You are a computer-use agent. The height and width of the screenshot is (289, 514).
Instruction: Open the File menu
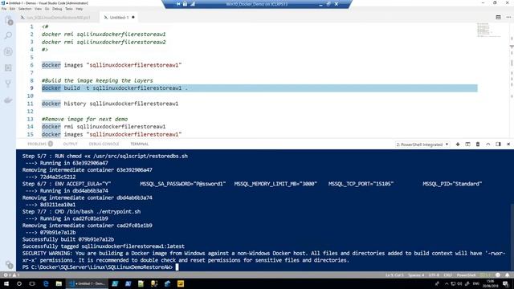tap(4, 9)
